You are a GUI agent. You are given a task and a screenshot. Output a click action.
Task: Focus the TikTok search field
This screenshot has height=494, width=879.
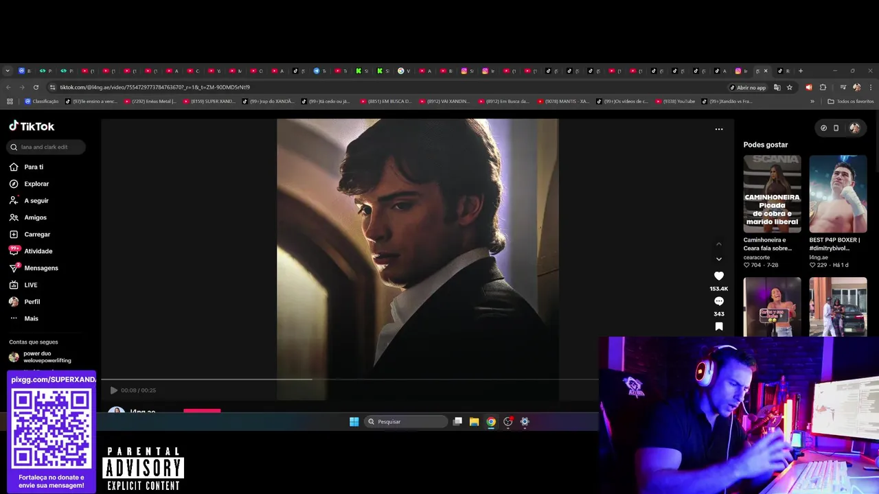coord(47,147)
